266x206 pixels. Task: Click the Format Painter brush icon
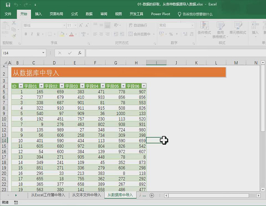pyautogui.click(x=14, y=35)
